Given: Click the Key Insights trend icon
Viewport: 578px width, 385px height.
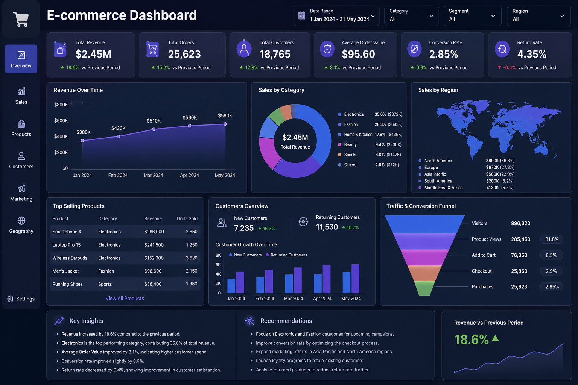Looking at the screenshot, I should coord(59,321).
